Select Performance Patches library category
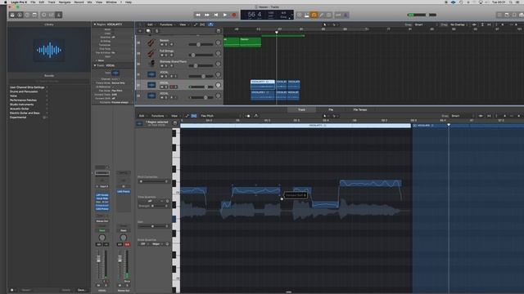Screen dimensions: 524x294 (x=24, y=100)
